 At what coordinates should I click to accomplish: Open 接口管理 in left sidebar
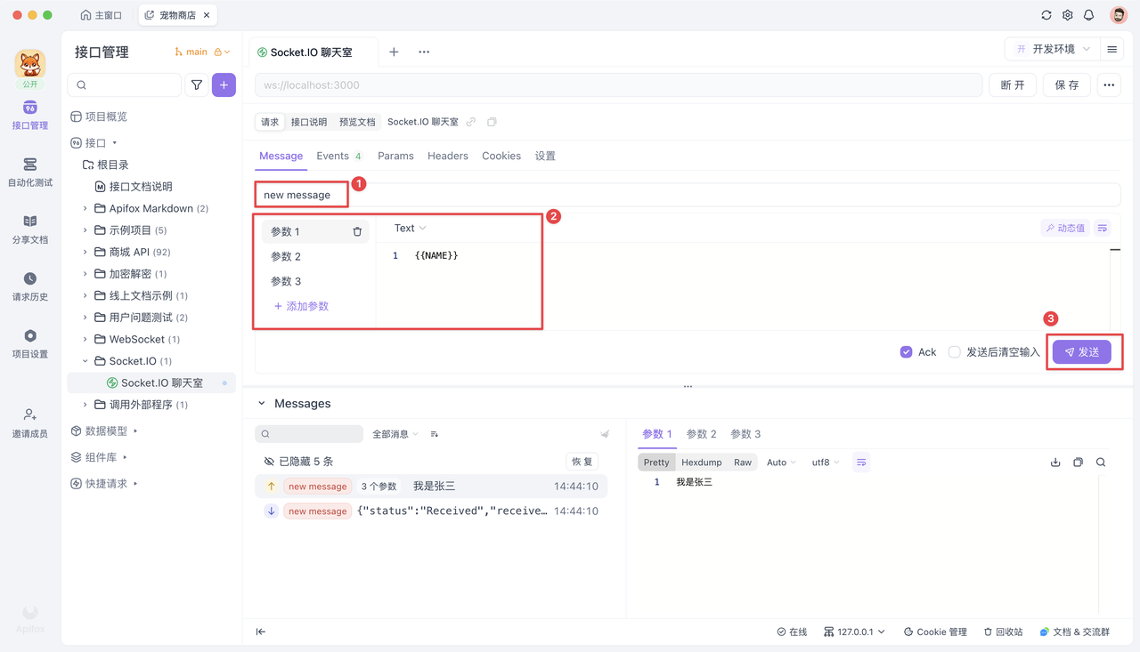(x=30, y=116)
